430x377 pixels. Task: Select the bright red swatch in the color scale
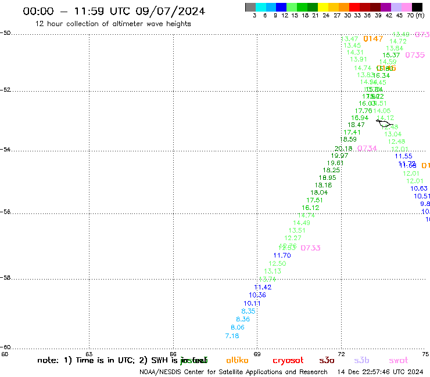354,7
